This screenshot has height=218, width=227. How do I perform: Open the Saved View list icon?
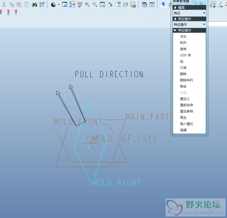118,5
